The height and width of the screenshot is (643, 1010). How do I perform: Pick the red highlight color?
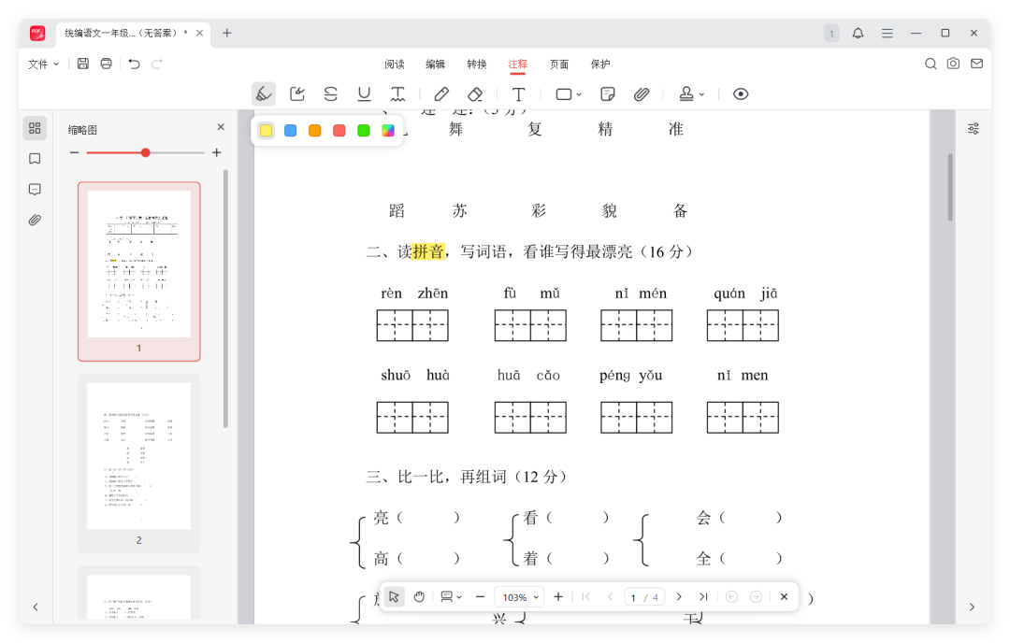339,131
